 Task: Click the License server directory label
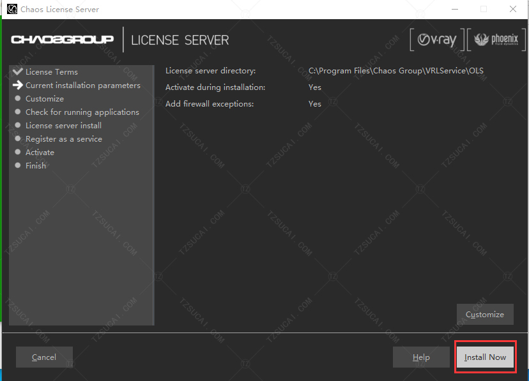click(211, 71)
